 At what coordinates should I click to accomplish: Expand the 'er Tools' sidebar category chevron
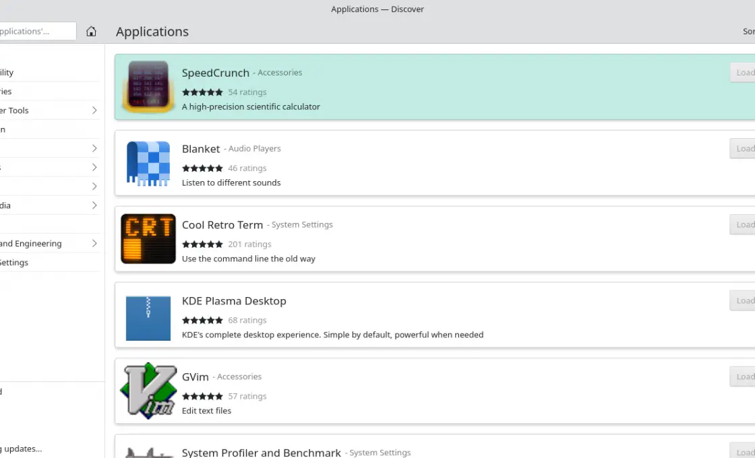point(94,110)
